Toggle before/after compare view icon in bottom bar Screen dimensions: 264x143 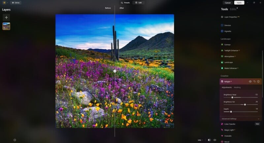coord(209,140)
